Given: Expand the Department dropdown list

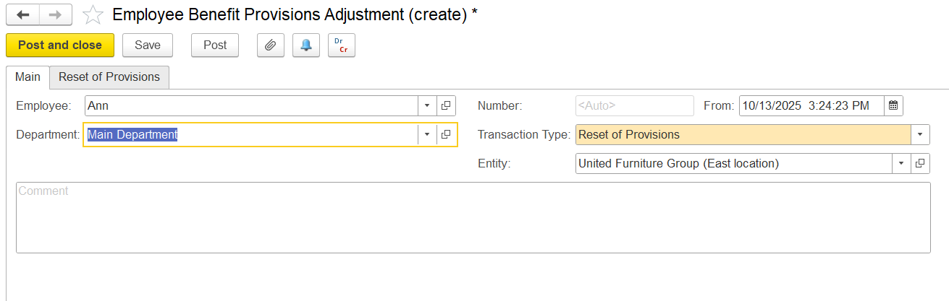Looking at the screenshot, I should tap(427, 134).
